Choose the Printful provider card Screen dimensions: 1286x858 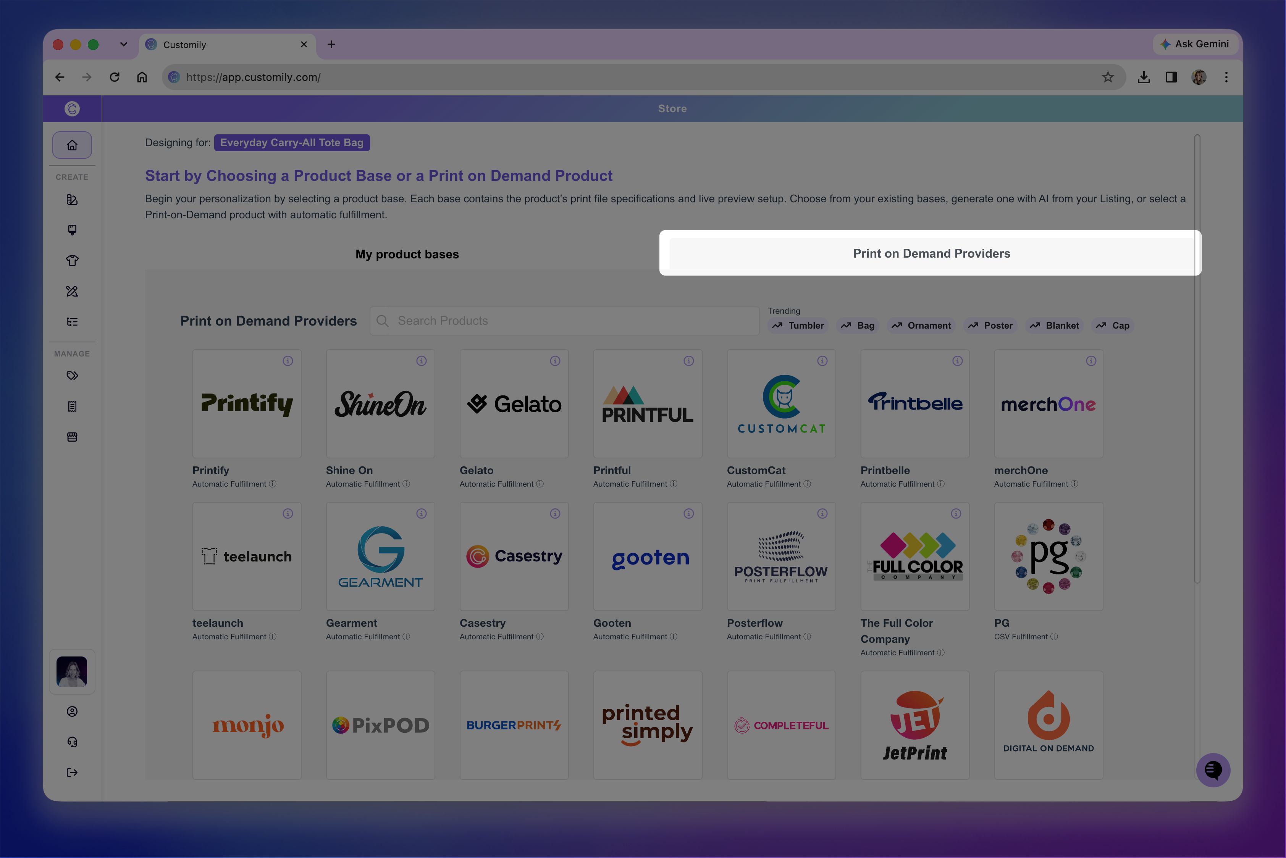[648, 404]
